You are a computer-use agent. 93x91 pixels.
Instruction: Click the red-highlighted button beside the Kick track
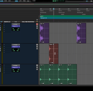[37, 24]
